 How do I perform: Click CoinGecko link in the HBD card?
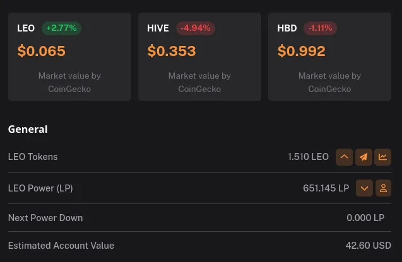click(329, 89)
